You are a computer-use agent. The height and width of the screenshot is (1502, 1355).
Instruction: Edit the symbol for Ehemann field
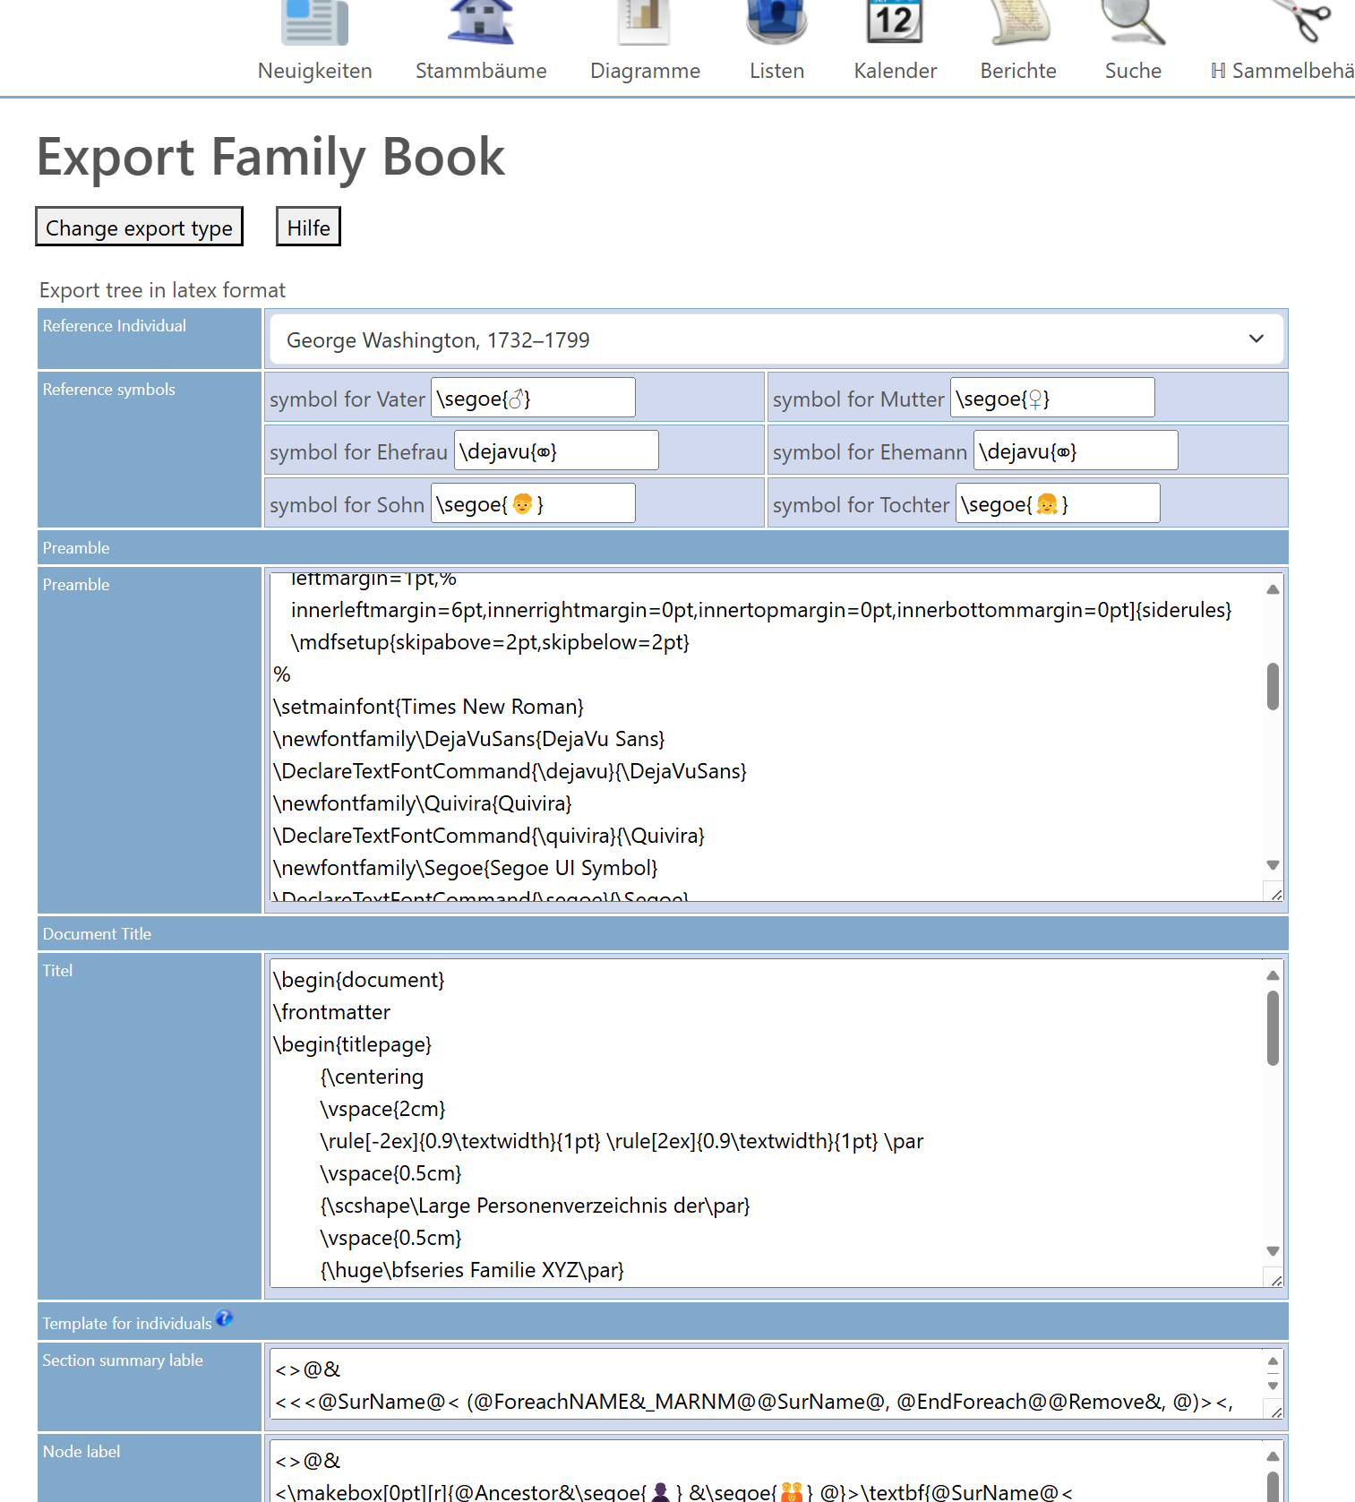[x=1076, y=451]
